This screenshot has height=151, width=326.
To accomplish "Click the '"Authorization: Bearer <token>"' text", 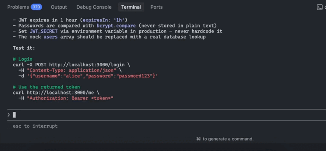I will pyautogui.click(x=70, y=98).
